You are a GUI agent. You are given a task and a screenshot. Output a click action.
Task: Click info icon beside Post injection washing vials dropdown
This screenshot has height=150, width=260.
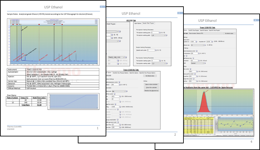pyautogui.click(x=166, y=63)
